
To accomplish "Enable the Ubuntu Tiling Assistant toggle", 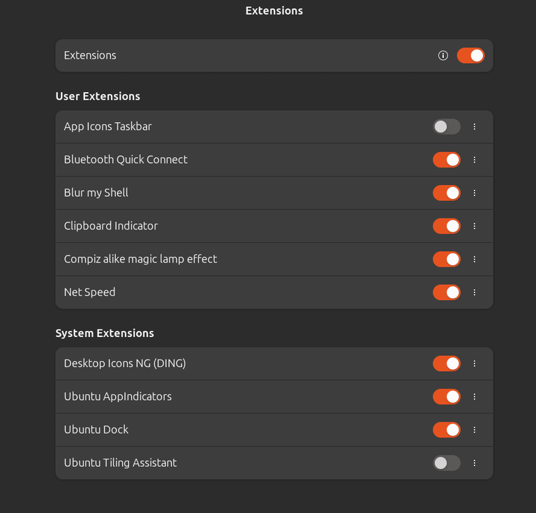I will coord(447,463).
